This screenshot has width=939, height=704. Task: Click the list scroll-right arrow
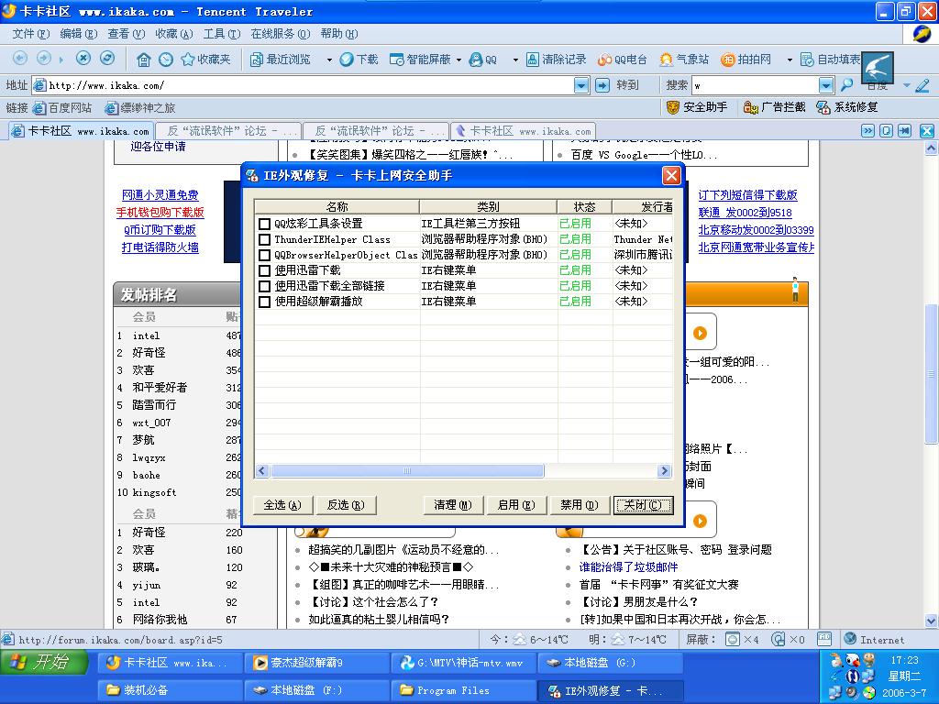(x=664, y=471)
